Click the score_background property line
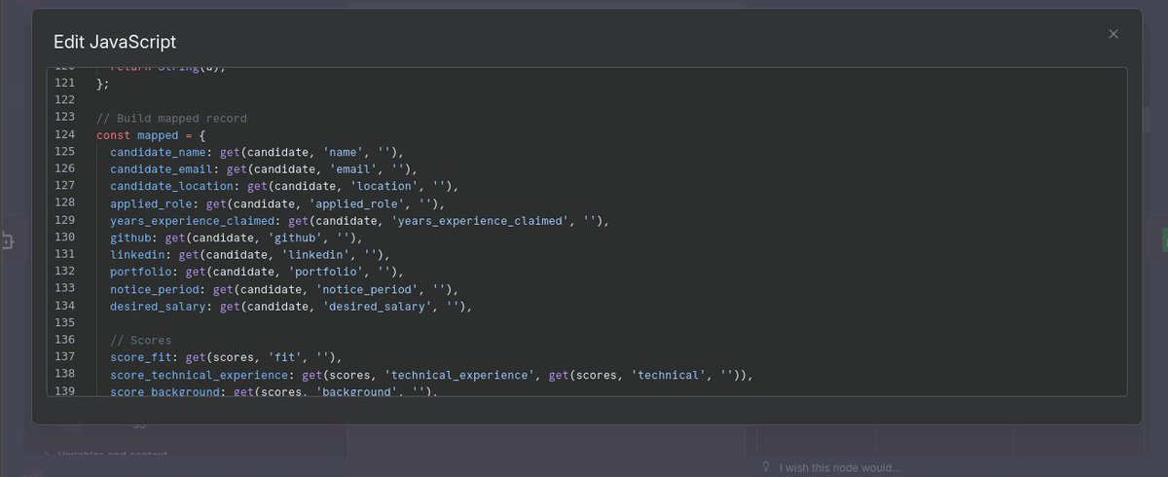This screenshot has height=477, width=1168. (x=274, y=391)
